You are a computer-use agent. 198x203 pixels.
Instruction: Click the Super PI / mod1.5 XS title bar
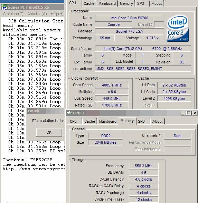click(x=32, y=7)
